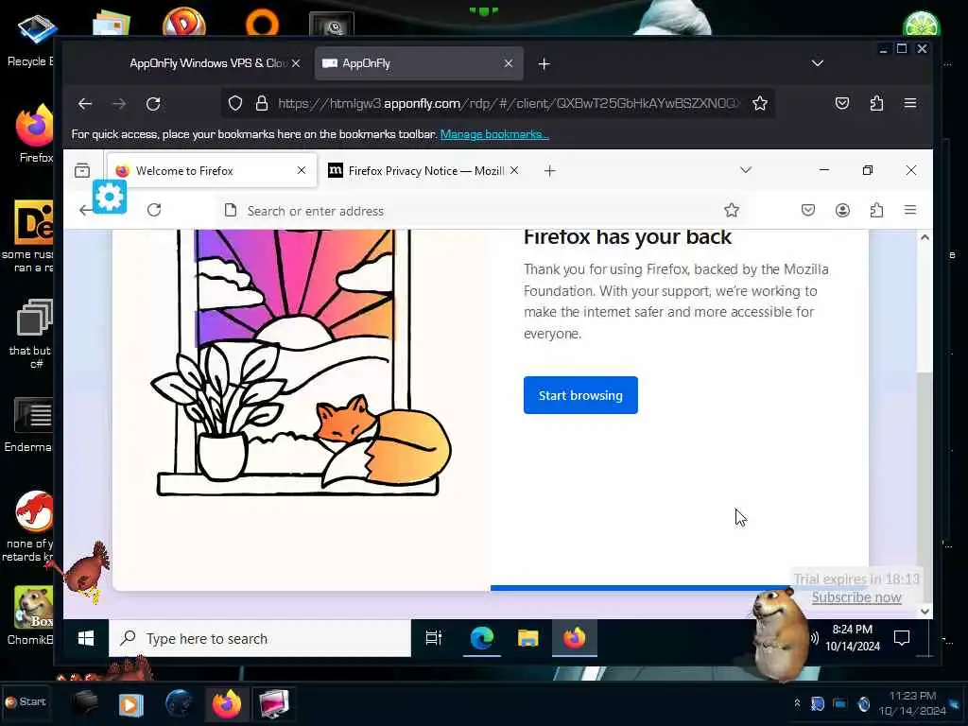
Task: Launch the media player icon on host taskbar
Action: 130,704
